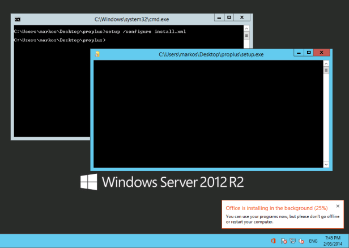Click scroll-down arrow in setup.exe window
This screenshot has height=248, width=349.
(326, 164)
